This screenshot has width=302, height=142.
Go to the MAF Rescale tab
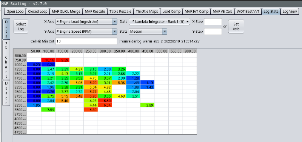point(95,12)
